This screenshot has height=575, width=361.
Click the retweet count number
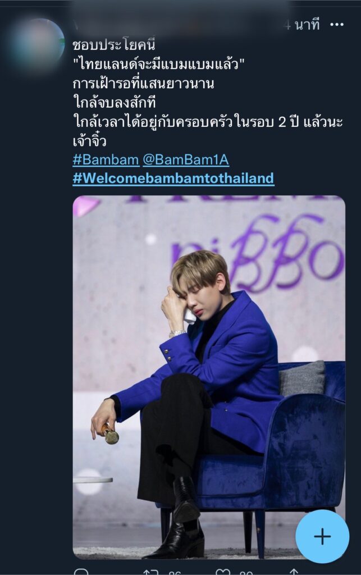[x=175, y=572]
